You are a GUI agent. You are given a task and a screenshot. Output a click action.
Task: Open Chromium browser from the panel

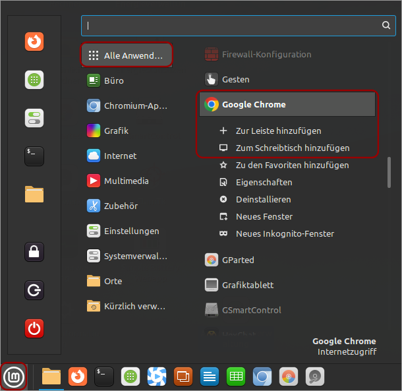[x=262, y=376]
